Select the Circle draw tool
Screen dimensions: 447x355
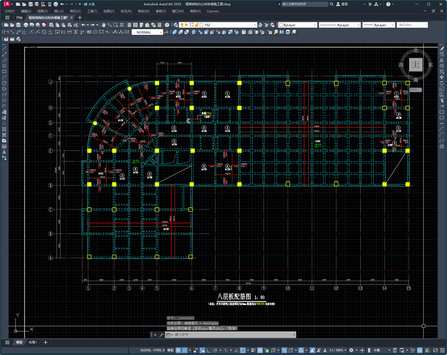pyautogui.click(x=4, y=83)
